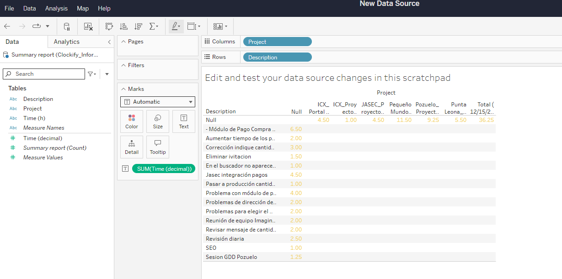Open the Totals sigma dropdown
This screenshot has height=279, width=562.
click(x=154, y=26)
